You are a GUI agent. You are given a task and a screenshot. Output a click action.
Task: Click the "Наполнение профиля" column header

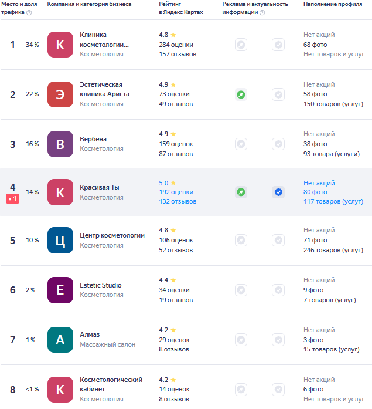[333, 4]
